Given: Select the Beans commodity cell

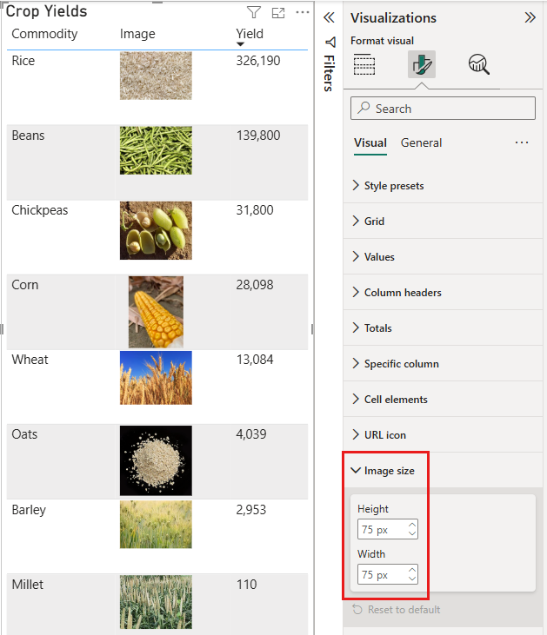Looking at the screenshot, I should [28, 136].
